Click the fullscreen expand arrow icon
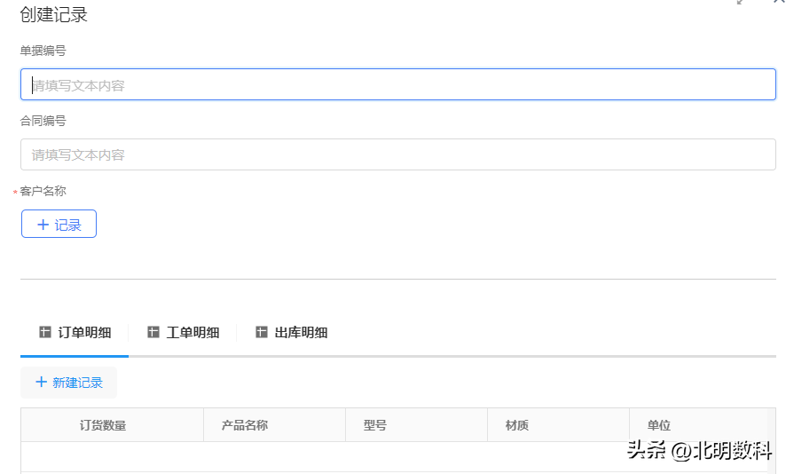 [x=740, y=3]
